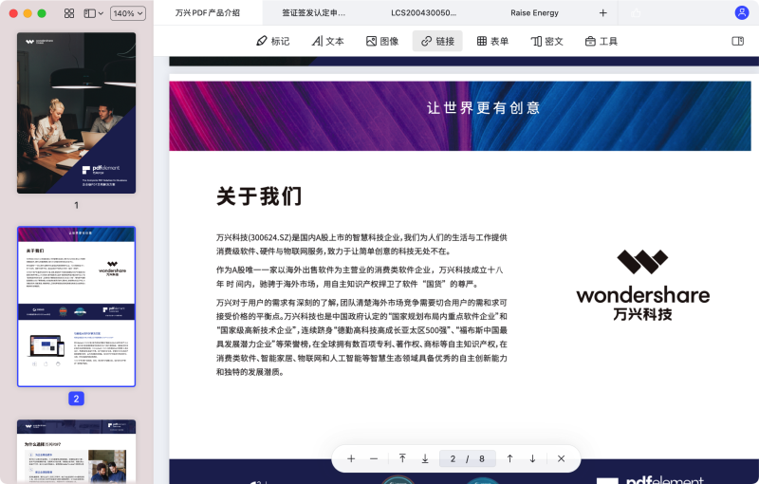Open the sidebar layout dropdown
Screen dimensions: 759x484
coord(93,13)
